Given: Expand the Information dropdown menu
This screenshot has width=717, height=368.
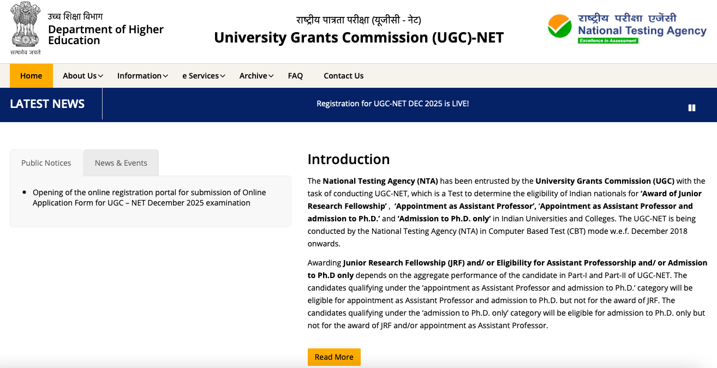Looking at the screenshot, I should coord(142,76).
